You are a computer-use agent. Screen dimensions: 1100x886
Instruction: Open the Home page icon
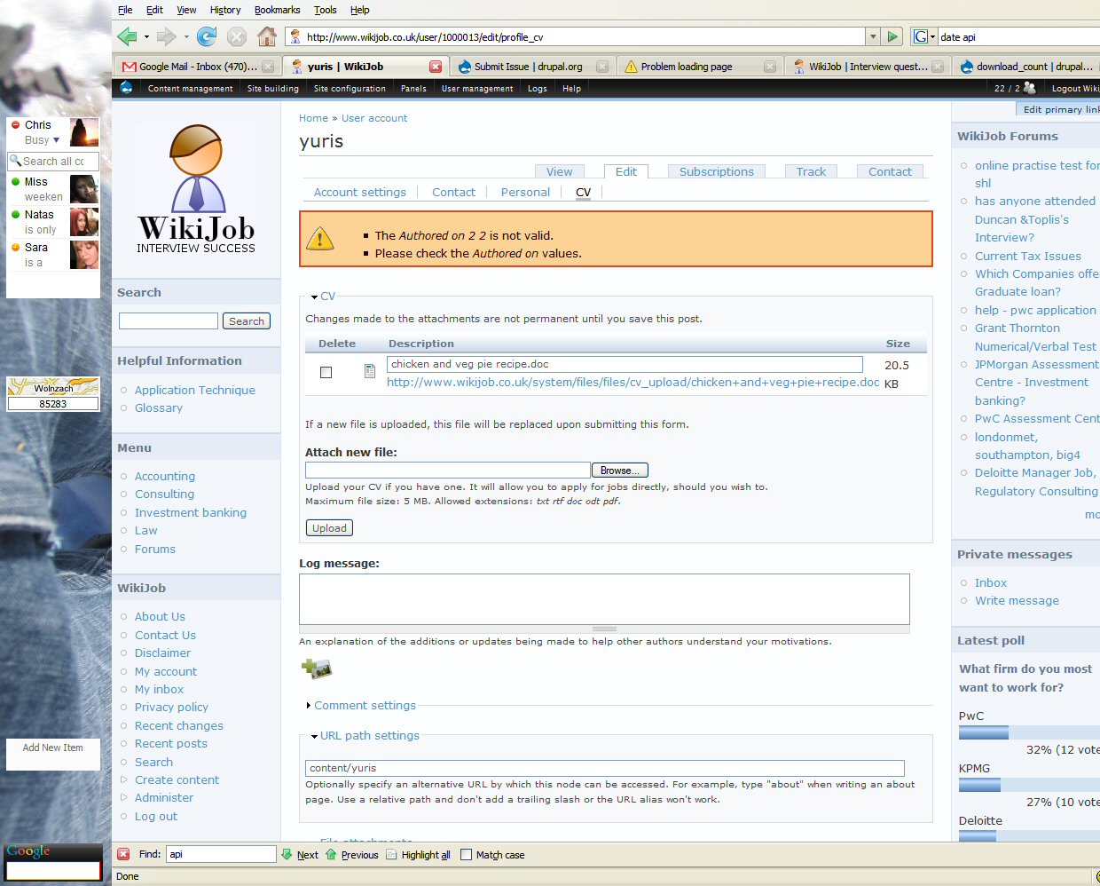(x=267, y=36)
